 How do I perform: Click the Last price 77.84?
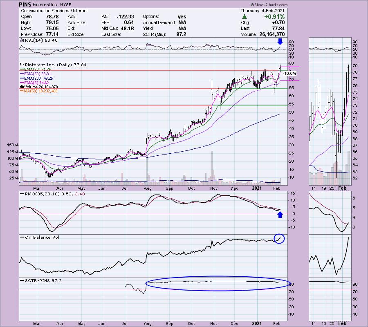(x=278, y=28)
